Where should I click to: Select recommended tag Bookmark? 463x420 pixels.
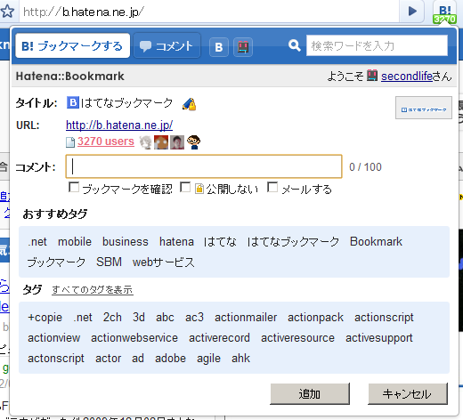click(x=376, y=242)
